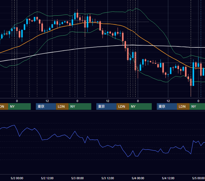The height and width of the screenshot is (181, 205).
Task: Select the LDN session block following 5/2 12:00
Action: 62,106
